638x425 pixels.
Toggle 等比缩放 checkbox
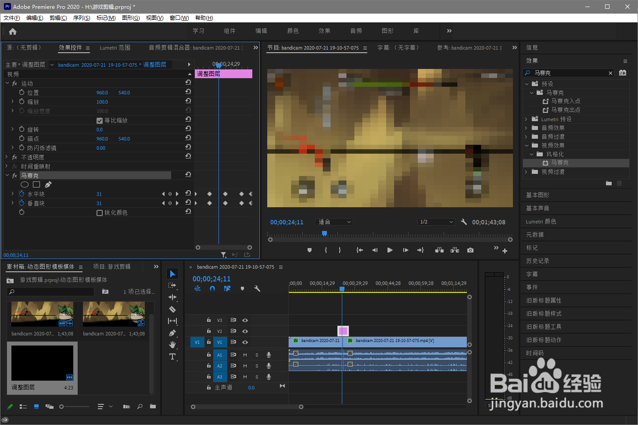point(100,121)
